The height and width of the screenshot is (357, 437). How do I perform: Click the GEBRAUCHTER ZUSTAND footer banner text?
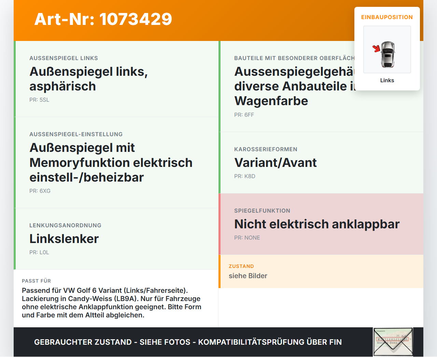coord(188,342)
